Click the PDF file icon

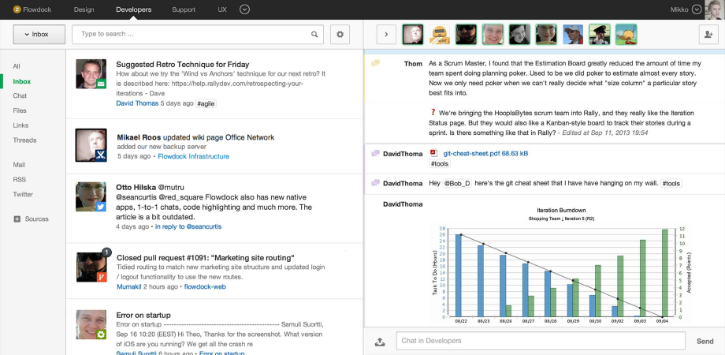tap(433, 153)
